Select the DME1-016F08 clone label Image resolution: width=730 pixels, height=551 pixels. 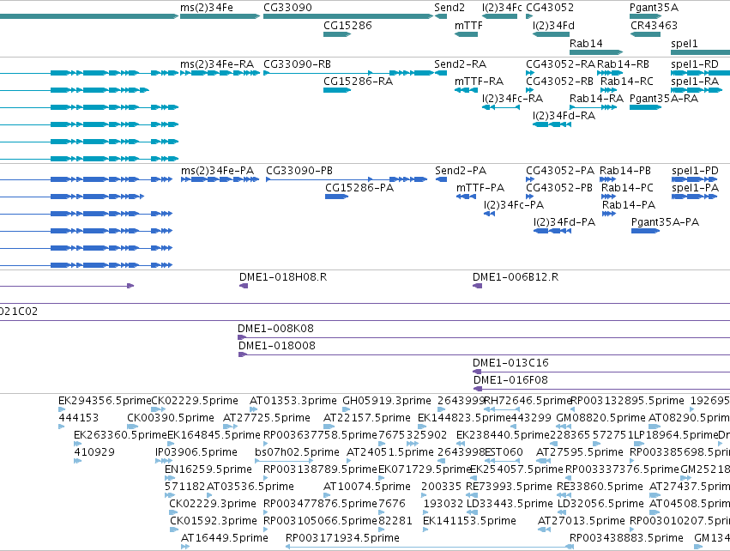510,379
